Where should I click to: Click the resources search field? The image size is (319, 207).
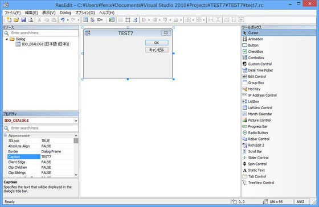tap(40, 33)
